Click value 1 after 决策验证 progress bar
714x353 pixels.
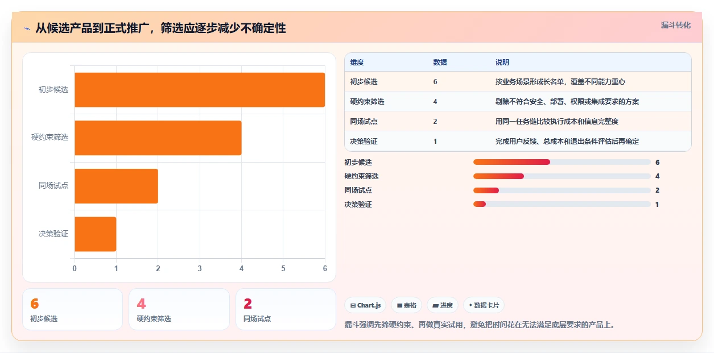657,204
